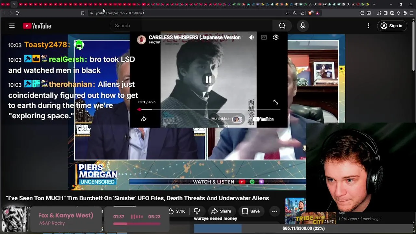Viewport: 416px width, 234px height.
Task: Pause the Careless Whispers video
Action: point(208,80)
